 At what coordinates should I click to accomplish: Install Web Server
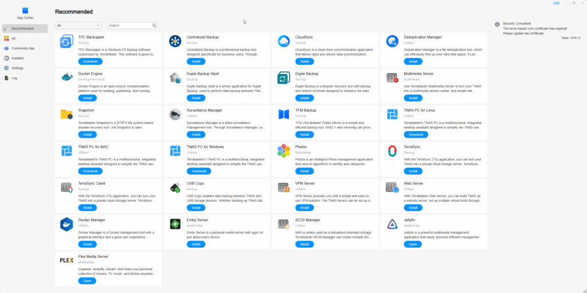(x=413, y=208)
